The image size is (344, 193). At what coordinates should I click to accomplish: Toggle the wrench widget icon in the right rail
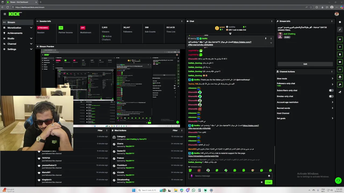[x=340, y=84]
